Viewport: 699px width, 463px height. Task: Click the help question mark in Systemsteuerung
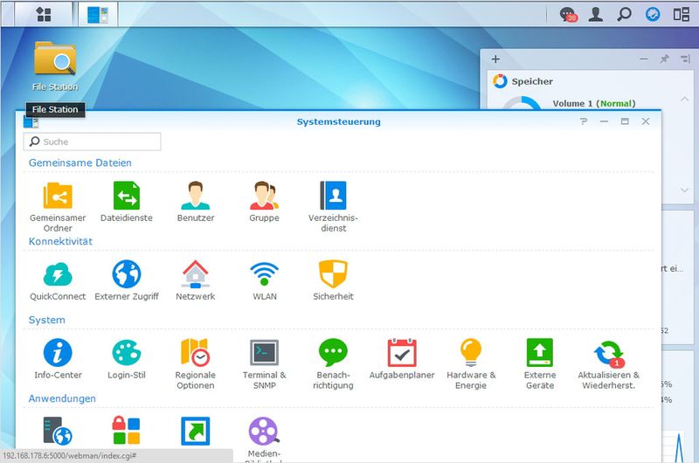[584, 121]
